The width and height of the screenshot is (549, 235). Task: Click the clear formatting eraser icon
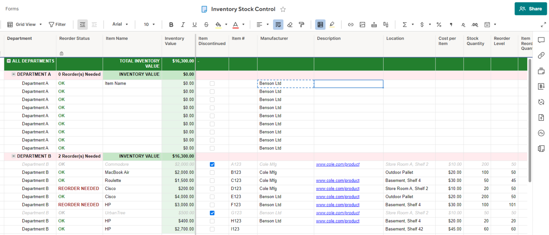point(290,25)
